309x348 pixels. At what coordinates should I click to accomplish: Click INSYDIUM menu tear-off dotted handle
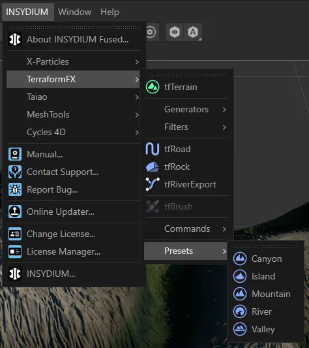pyautogui.click(x=74, y=27)
